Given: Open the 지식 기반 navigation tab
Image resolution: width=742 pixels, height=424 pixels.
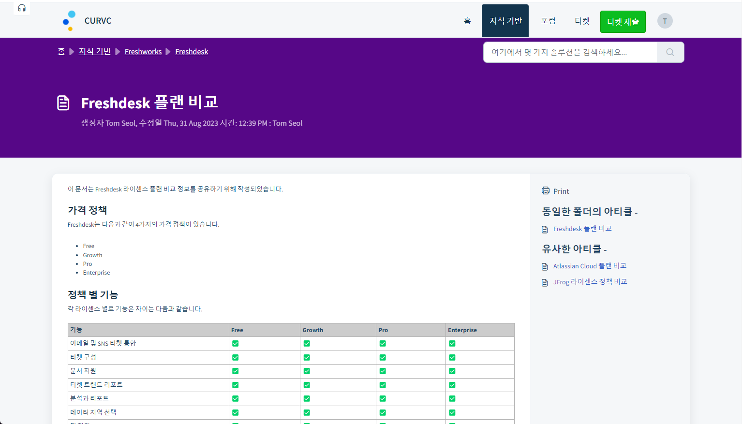Looking at the screenshot, I should (x=505, y=21).
